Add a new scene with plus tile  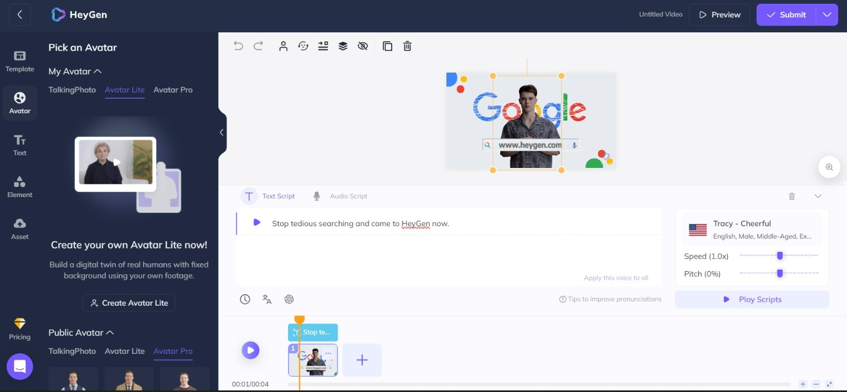pos(362,360)
